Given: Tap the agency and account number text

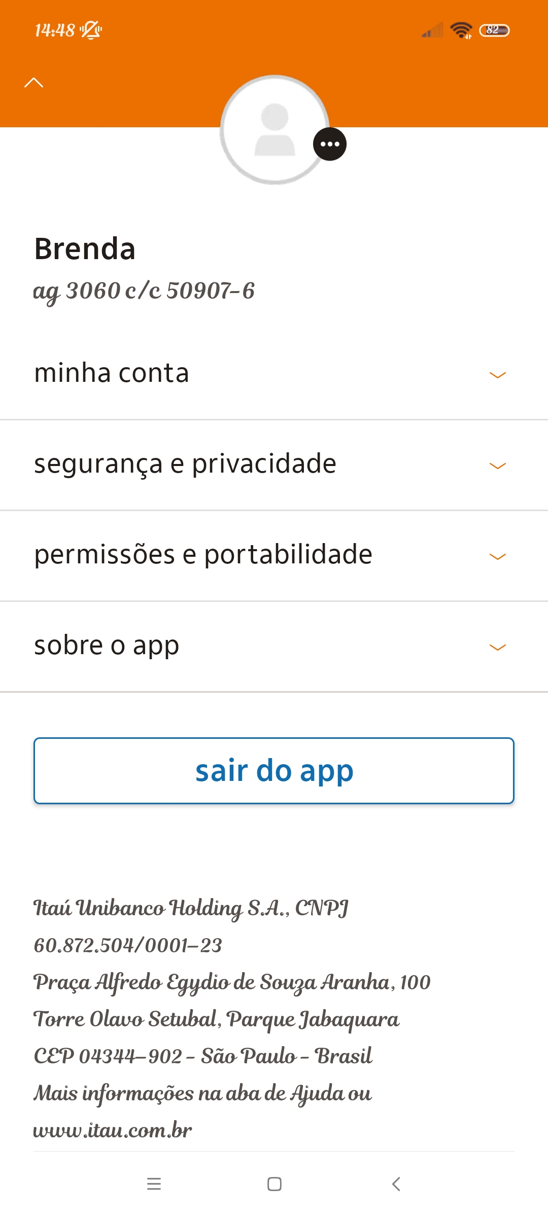Looking at the screenshot, I should tap(144, 291).
